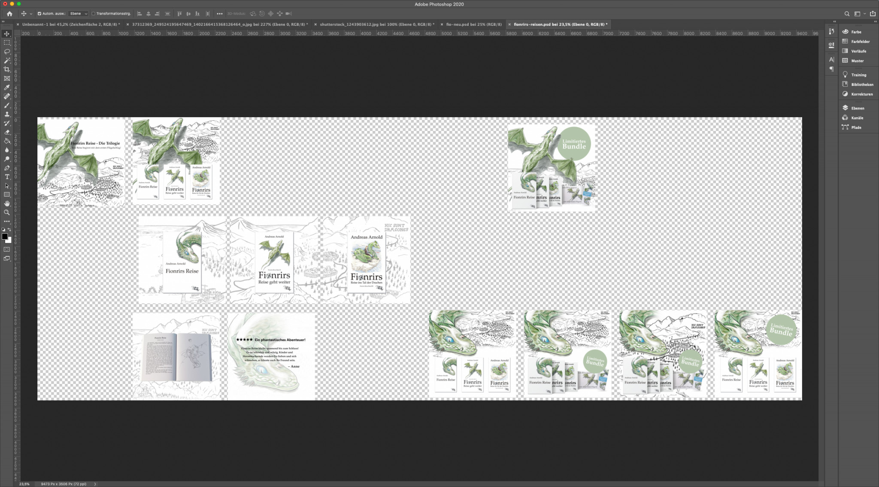Click the foreground color swatch

tap(5, 237)
